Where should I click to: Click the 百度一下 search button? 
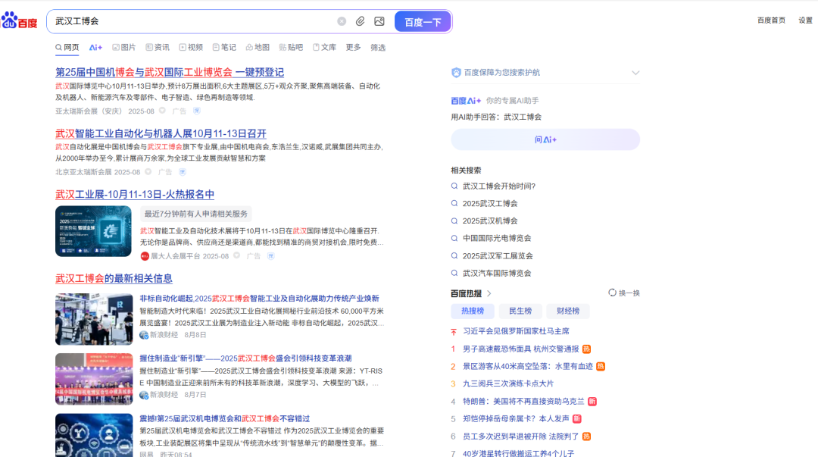pos(423,21)
